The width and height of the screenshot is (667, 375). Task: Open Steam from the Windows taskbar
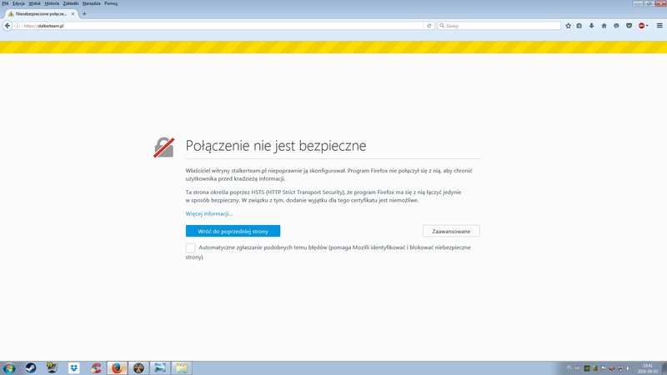tap(31, 367)
